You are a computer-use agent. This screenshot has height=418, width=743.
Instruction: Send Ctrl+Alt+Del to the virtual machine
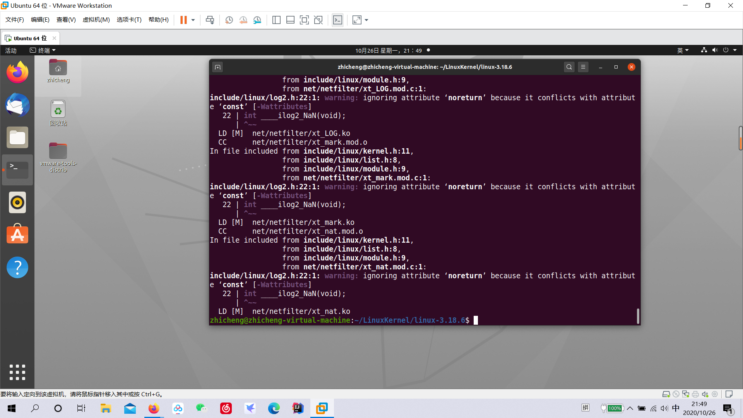coord(210,20)
